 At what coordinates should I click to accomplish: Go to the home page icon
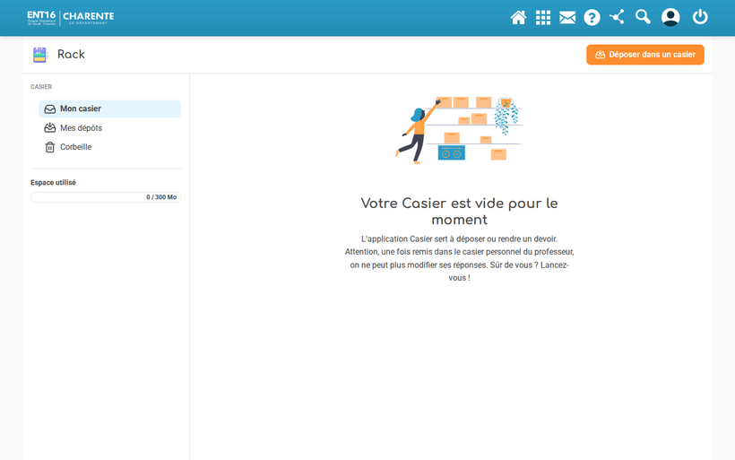pyautogui.click(x=518, y=17)
